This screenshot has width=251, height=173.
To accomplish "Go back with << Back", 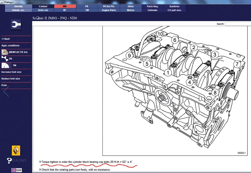I will click(6, 39).
